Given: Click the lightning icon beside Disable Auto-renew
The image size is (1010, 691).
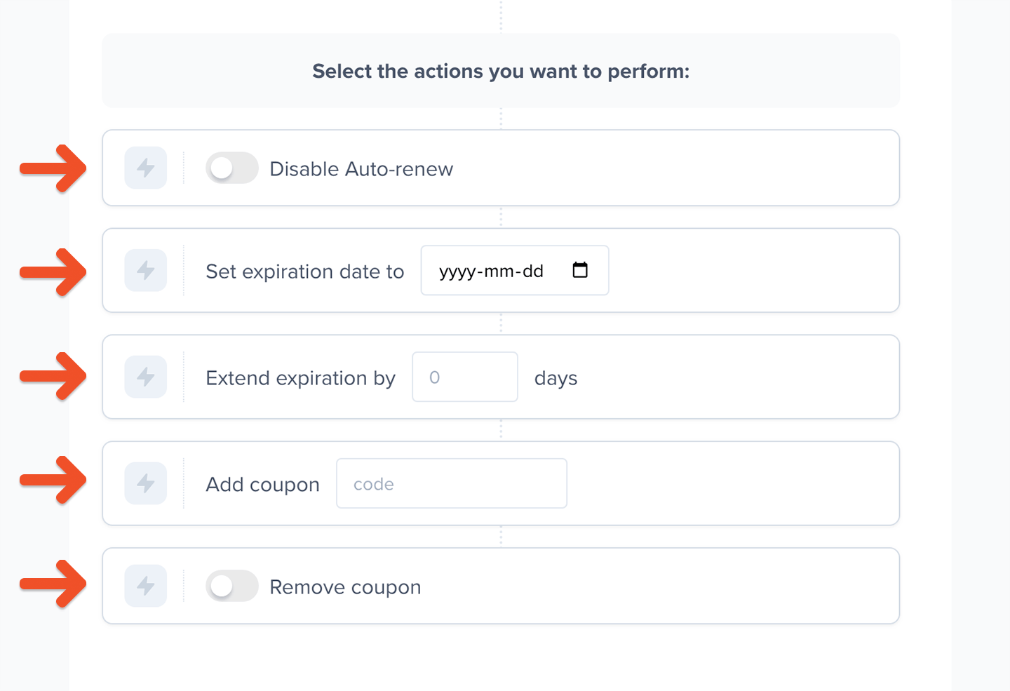Looking at the screenshot, I should 146,168.
